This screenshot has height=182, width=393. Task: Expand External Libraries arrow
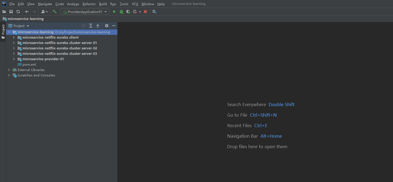9,70
